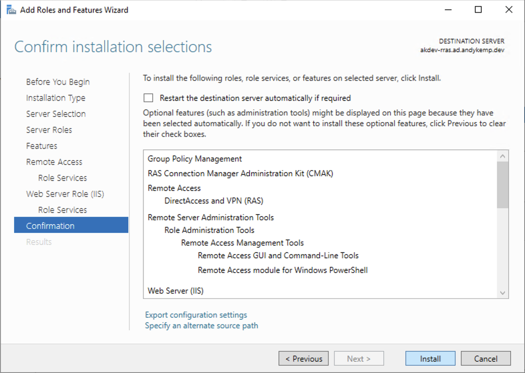Jump to the Server Roles step
This screenshot has height=373, width=525.
coord(49,130)
